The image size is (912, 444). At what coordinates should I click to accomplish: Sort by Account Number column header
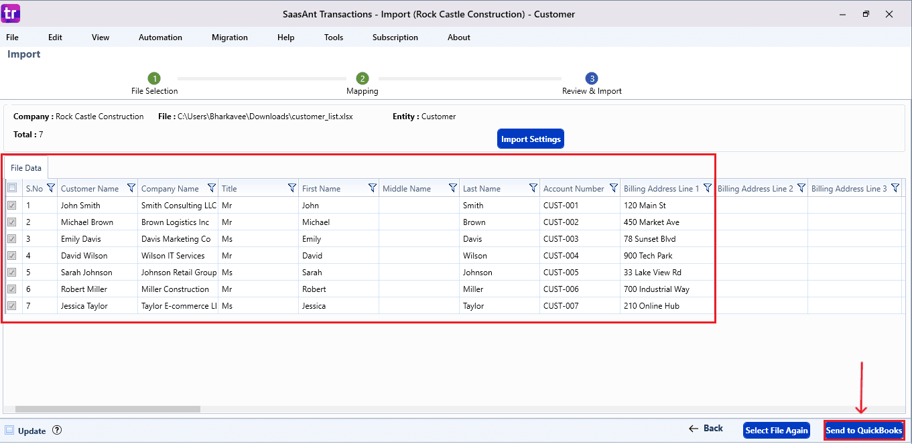click(574, 189)
